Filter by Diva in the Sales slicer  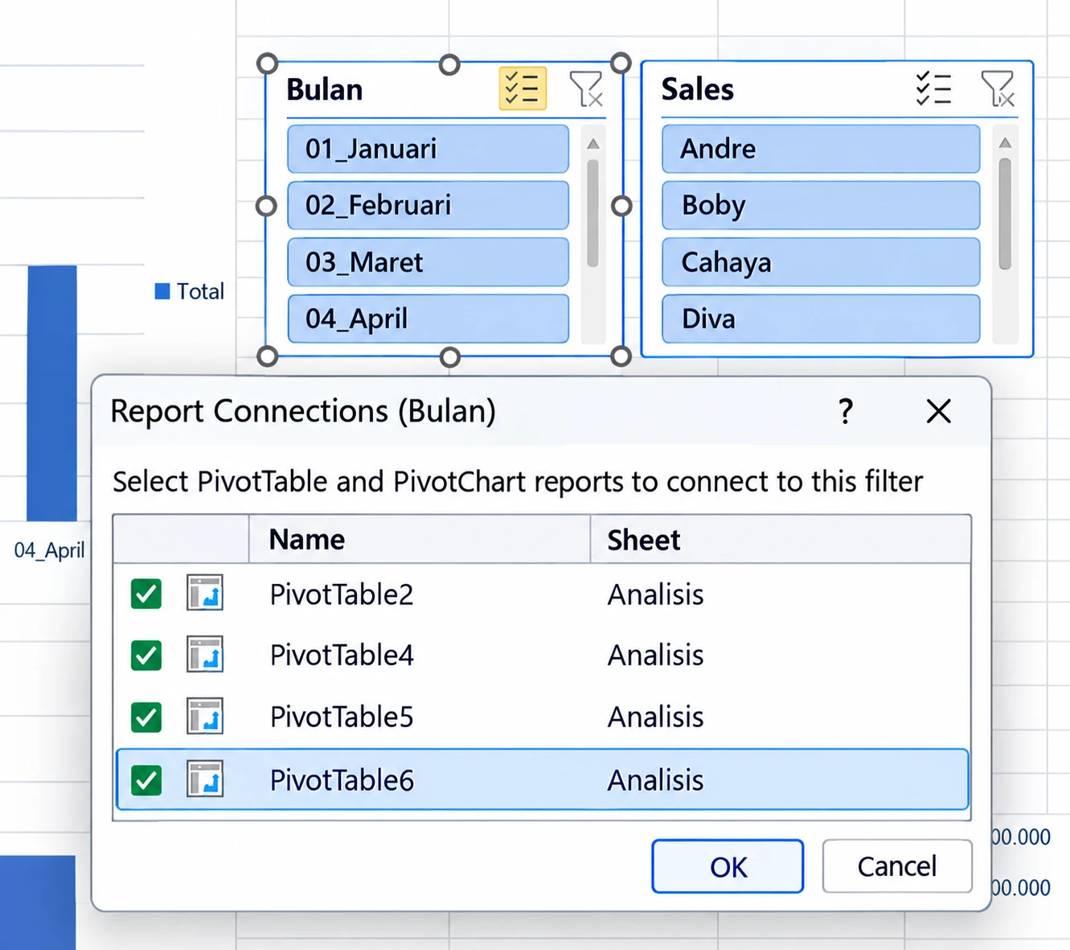click(821, 319)
